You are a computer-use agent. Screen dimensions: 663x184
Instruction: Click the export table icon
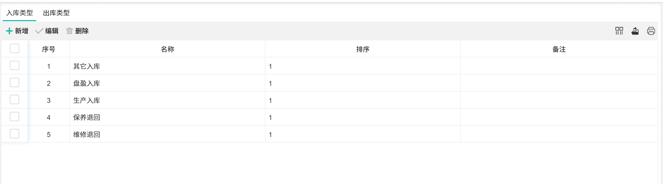(635, 31)
